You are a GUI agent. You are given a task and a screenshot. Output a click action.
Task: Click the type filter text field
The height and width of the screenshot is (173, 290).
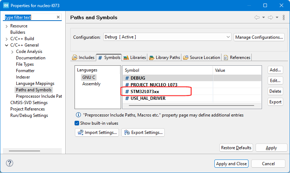[30, 17]
